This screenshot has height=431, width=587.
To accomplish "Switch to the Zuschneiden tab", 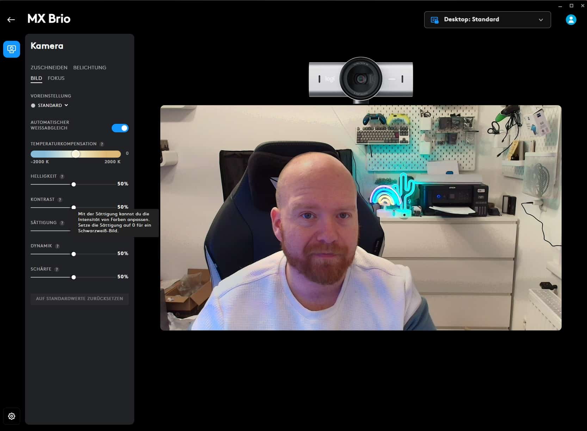I will pyautogui.click(x=49, y=68).
